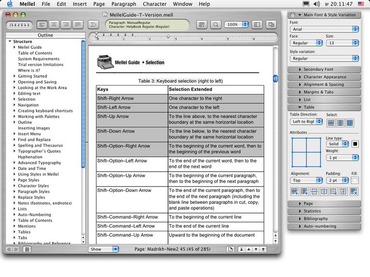Open the Face dropdown showing Regular
This screenshot has height=277, width=370.
[x=306, y=43]
